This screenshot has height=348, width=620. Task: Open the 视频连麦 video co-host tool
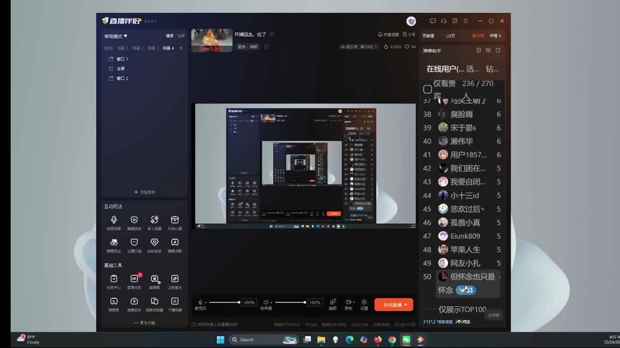(x=114, y=223)
